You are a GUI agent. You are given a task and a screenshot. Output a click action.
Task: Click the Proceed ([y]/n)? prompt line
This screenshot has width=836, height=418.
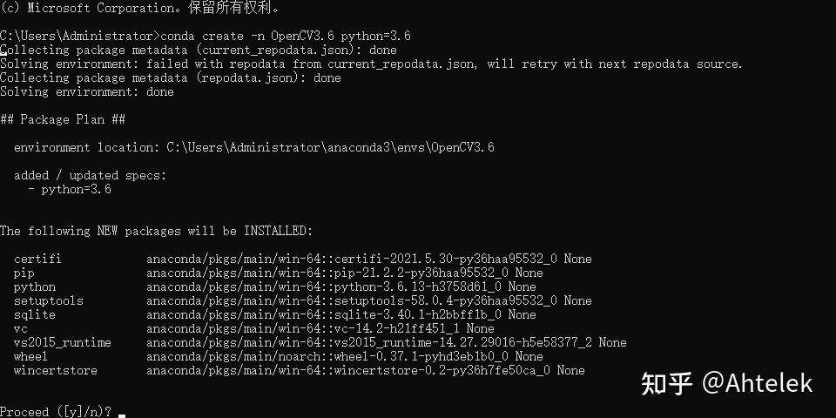point(56,412)
